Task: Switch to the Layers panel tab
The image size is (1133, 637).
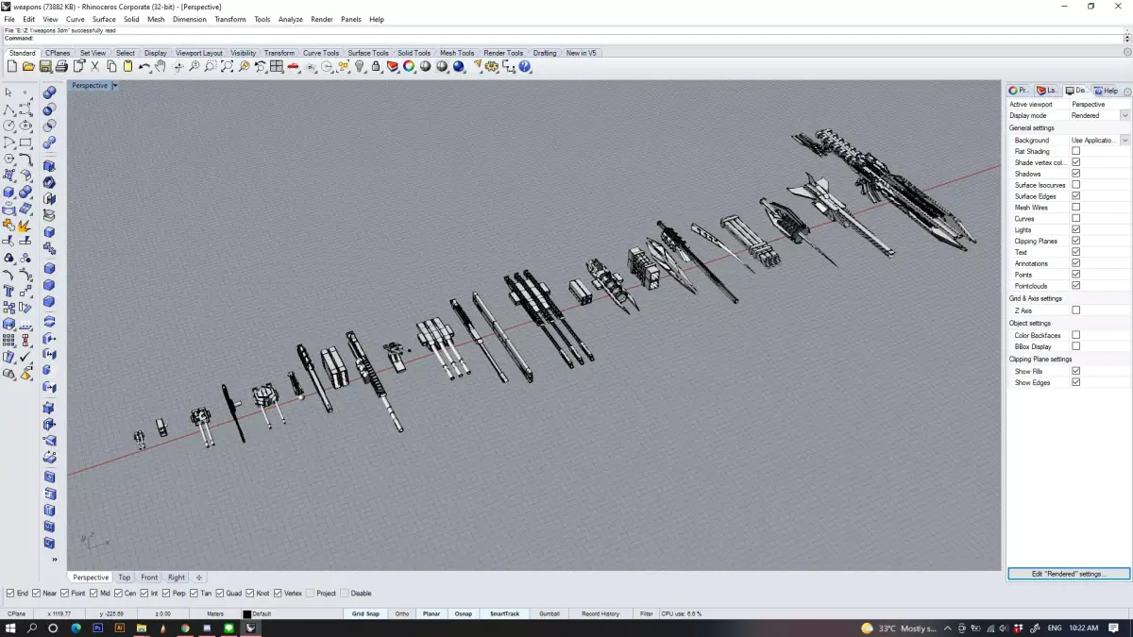Action: (x=1049, y=91)
